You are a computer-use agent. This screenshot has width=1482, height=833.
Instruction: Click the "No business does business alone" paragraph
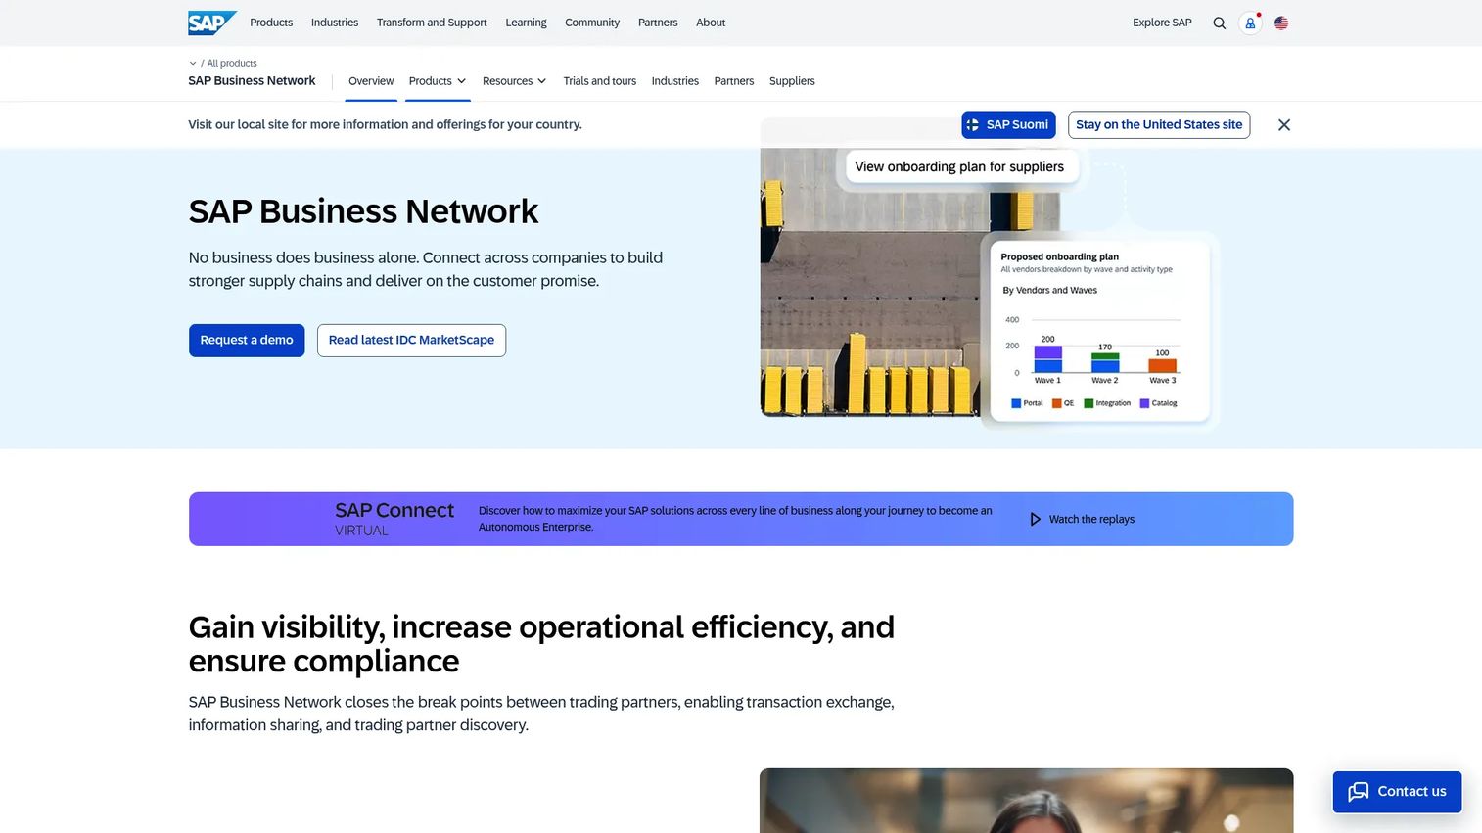426,269
